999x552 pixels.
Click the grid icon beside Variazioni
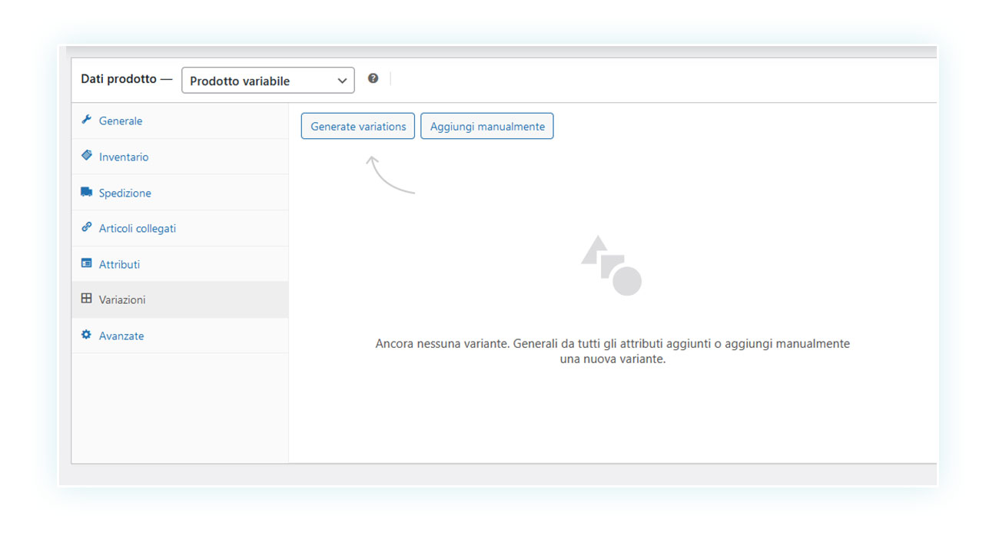(86, 299)
